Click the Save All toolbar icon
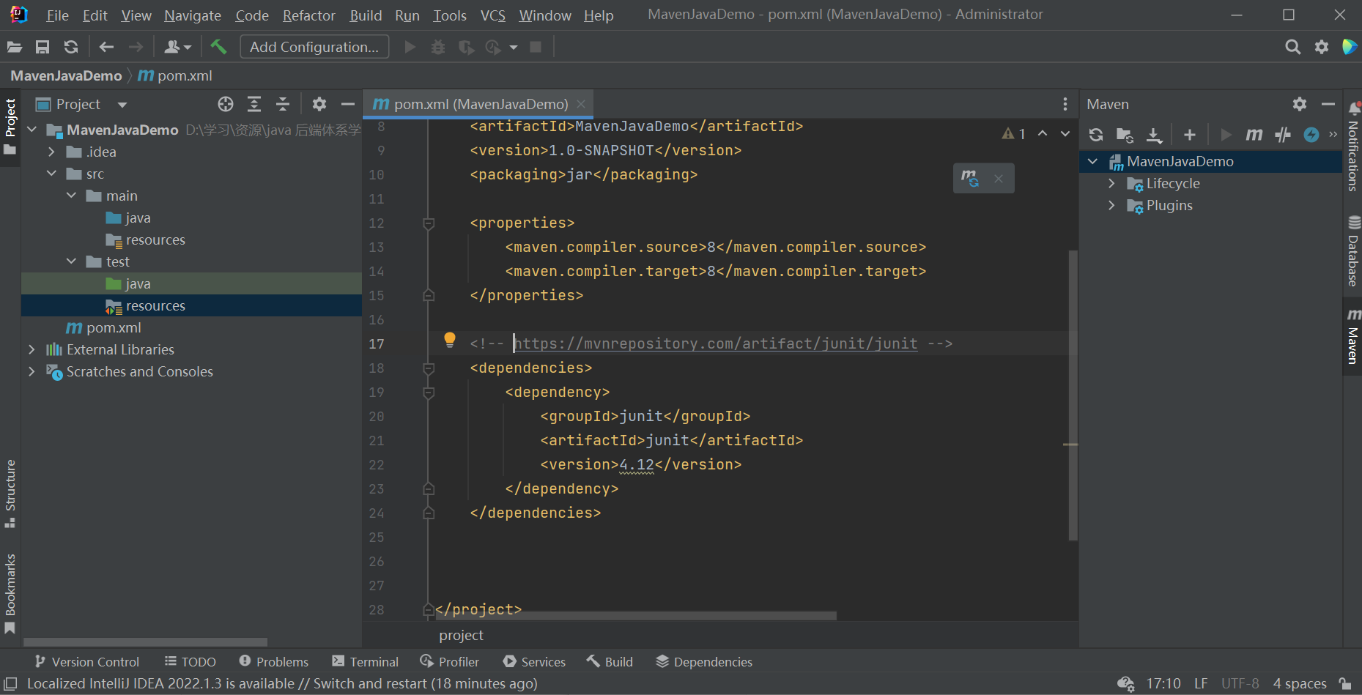The width and height of the screenshot is (1362, 695). (x=42, y=47)
